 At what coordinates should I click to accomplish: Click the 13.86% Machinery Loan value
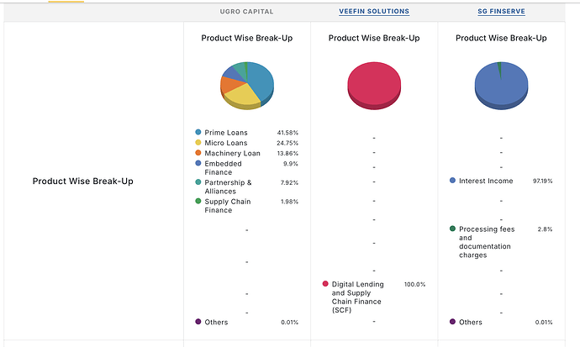click(x=287, y=153)
